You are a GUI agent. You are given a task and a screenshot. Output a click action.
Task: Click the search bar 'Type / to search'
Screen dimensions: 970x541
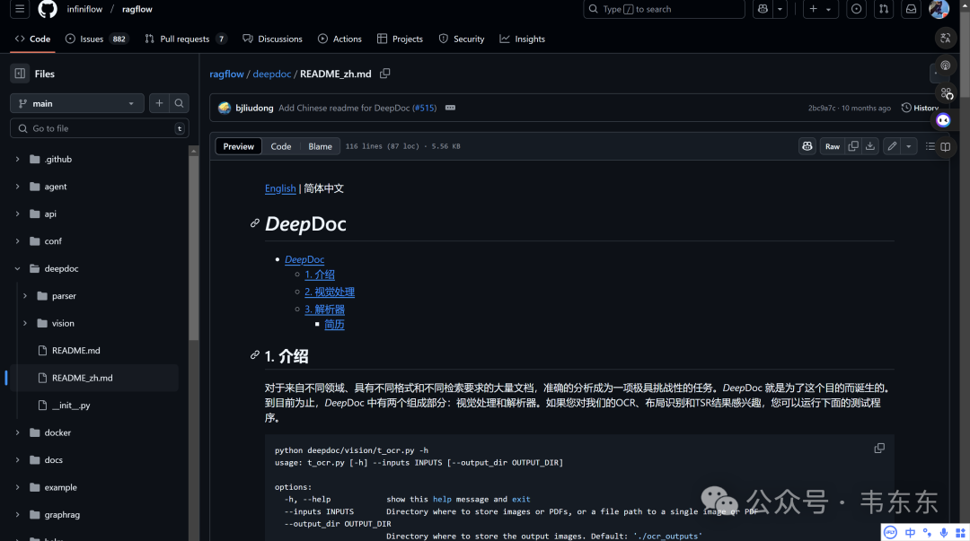coord(664,9)
